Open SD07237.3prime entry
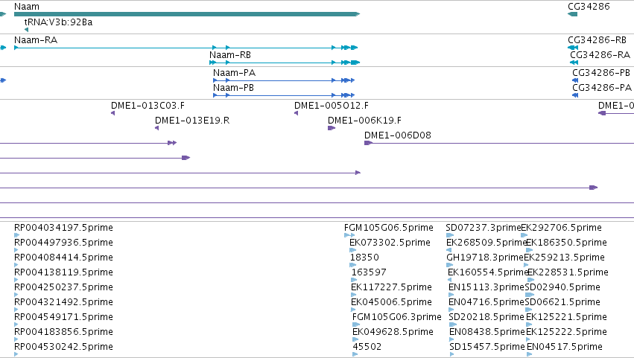This screenshot has height=358, width=634. [x=484, y=228]
